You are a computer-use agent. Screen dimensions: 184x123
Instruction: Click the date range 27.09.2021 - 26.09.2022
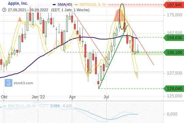28,10
